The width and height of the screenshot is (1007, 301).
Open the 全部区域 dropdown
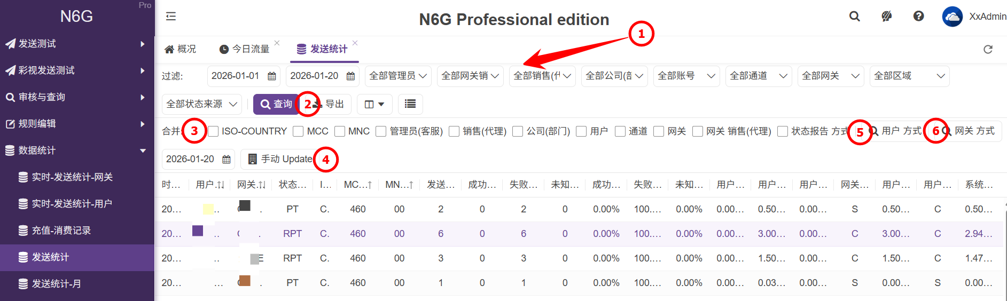(909, 76)
